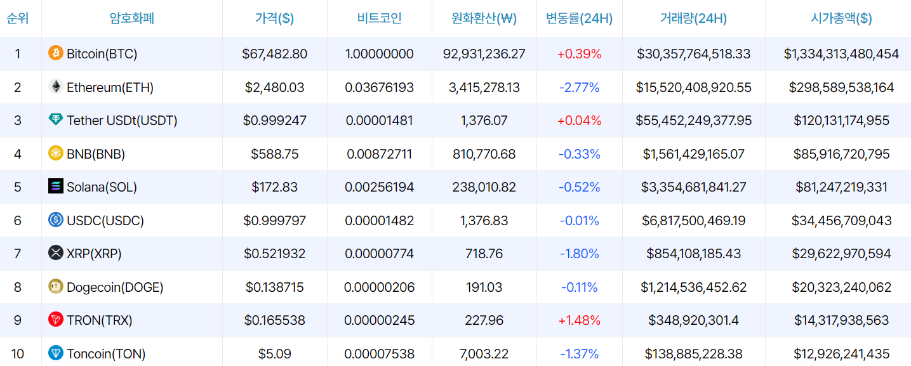This screenshot has height=366, width=911.
Task: Click Ethereum's -2.77% change value
Action: [x=579, y=88]
